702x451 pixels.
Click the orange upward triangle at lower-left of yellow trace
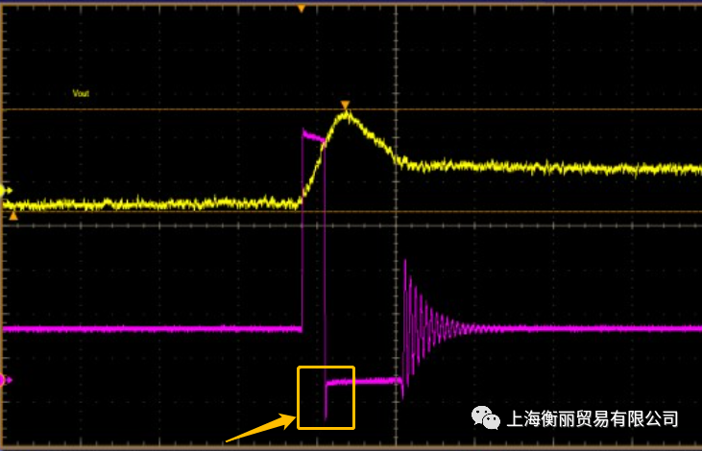13,217
